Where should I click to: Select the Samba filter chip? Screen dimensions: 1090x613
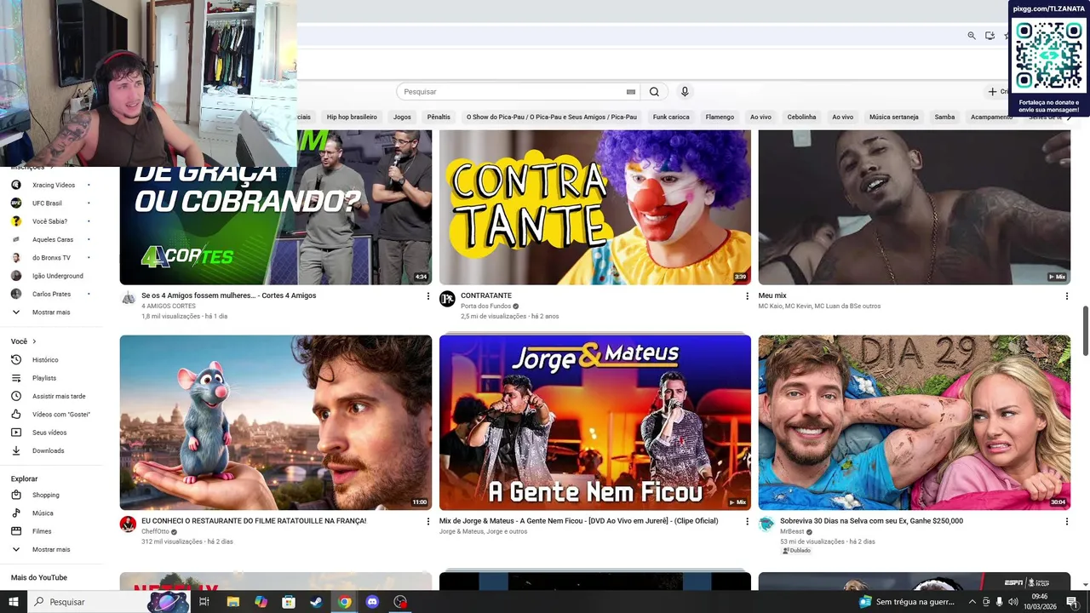pos(944,117)
